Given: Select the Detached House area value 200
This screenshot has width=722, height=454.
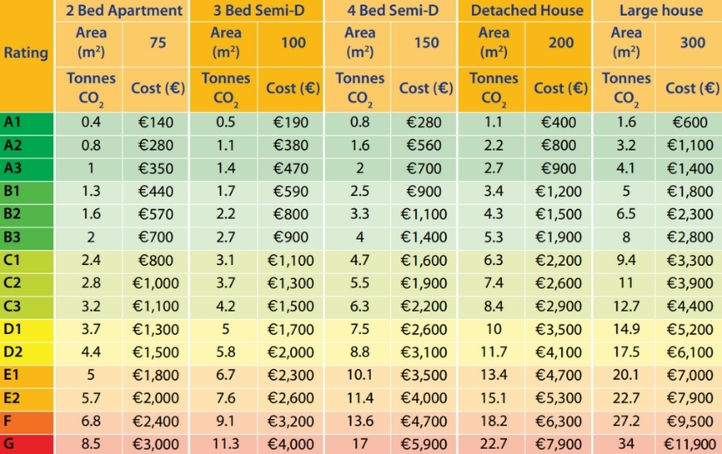Looking at the screenshot, I should point(559,42).
